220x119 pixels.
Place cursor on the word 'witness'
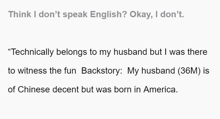pyautogui.click(x=32, y=70)
